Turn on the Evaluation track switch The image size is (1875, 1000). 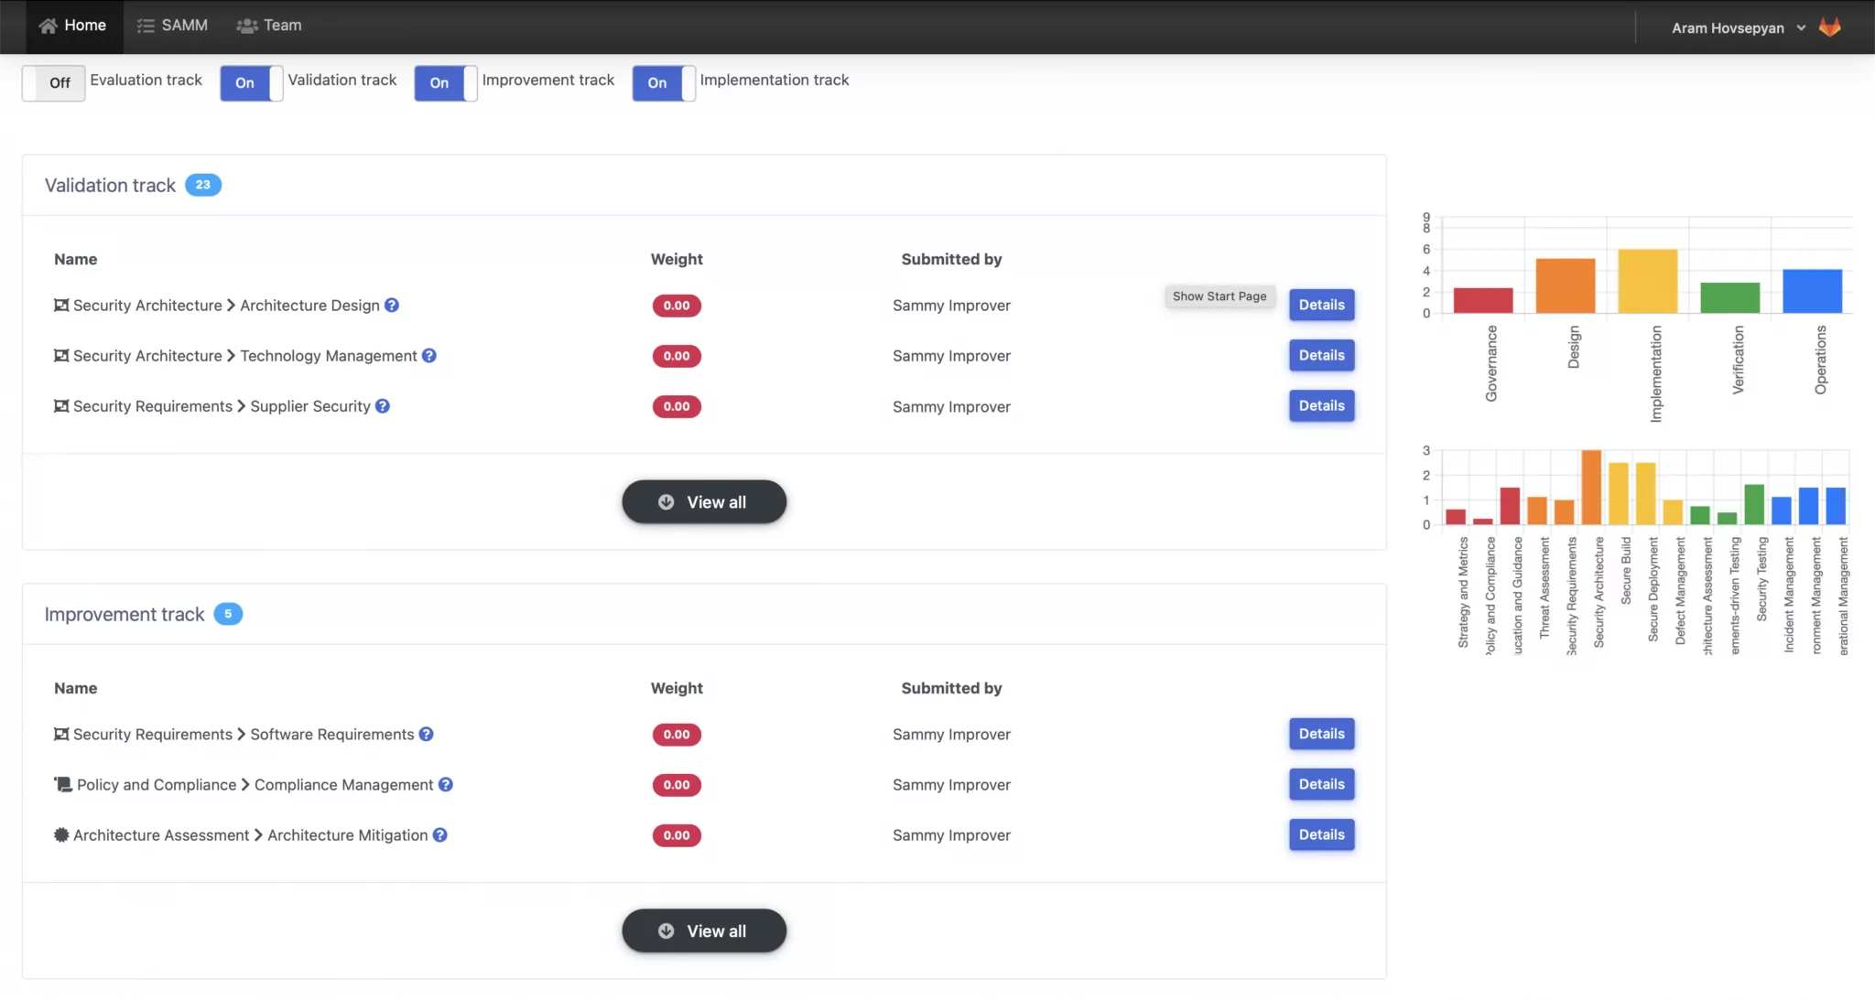point(54,83)
